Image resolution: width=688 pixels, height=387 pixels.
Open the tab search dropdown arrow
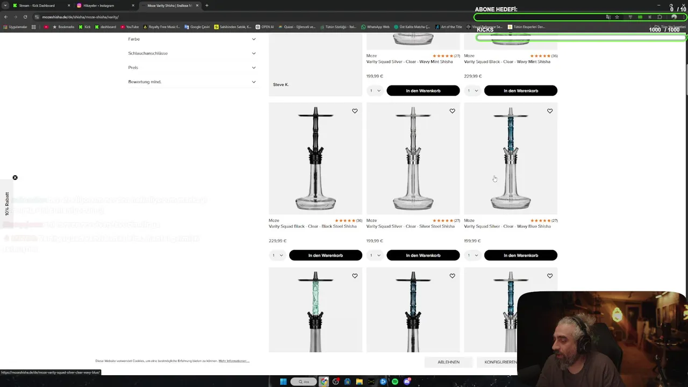[5, 5]
